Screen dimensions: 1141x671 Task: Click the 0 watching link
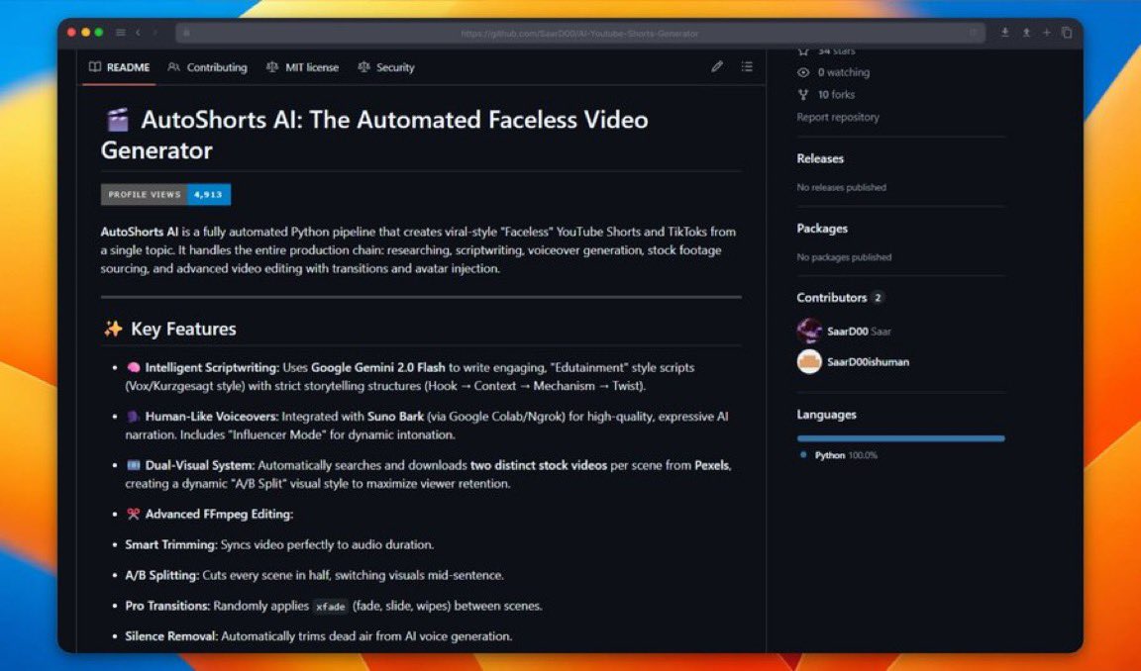coord(844,72)
